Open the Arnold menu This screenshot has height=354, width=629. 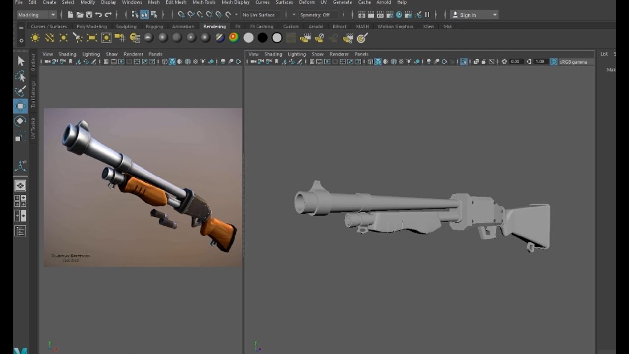(384, 2)
